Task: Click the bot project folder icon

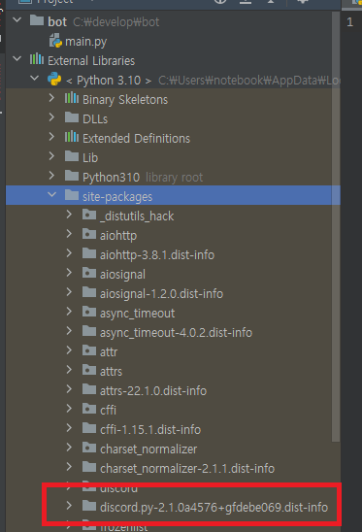Action: [37, 20]
